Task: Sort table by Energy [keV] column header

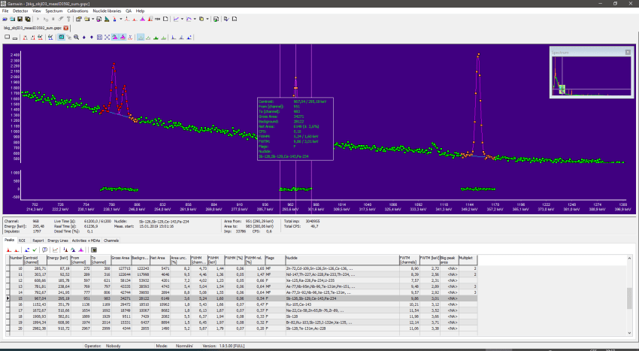Action: click(57, 259)
